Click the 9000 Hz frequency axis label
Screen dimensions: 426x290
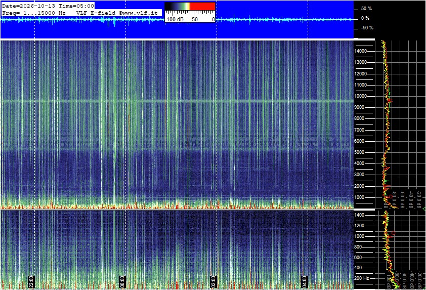[359, 107]
